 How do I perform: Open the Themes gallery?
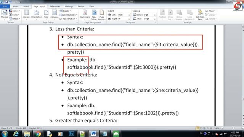[x=4, y=14]
